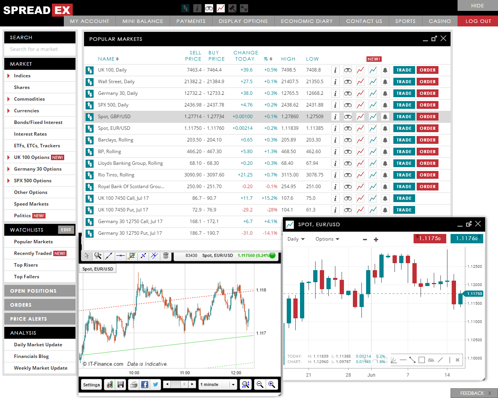Toggle the price alert bell for SPX 500, Daily
This screenshot has height=398, width=498.
385,105
